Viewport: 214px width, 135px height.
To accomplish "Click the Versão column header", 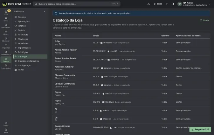I will (x=96, y=35).
